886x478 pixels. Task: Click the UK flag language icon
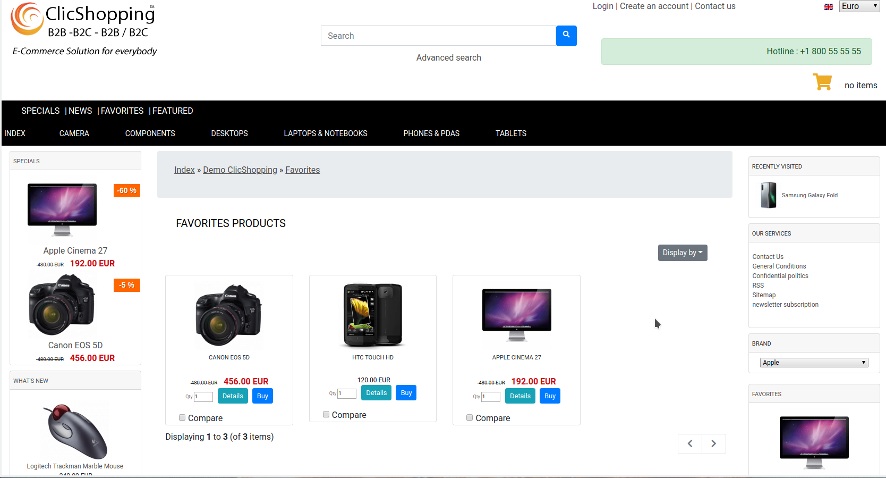click(828, 7)
